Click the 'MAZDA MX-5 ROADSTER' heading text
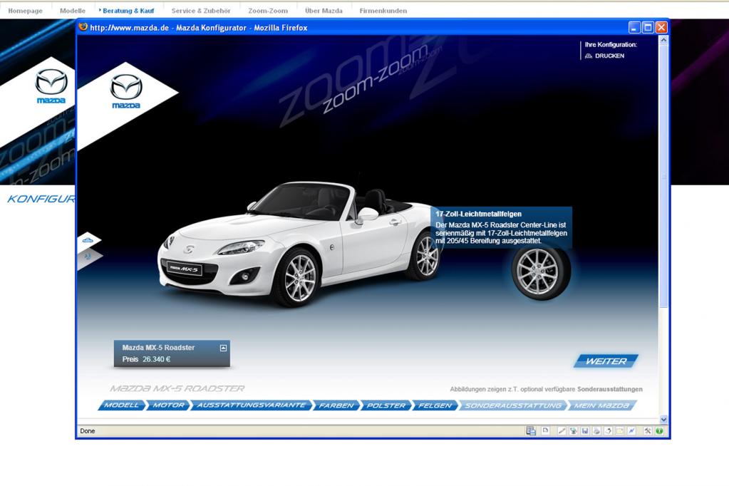This screenshot has width=729, height=486. pos(177,388)
